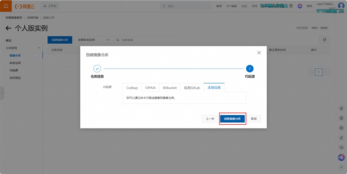Open the 支持 menu
347x174 pixels.
[254, 6]
